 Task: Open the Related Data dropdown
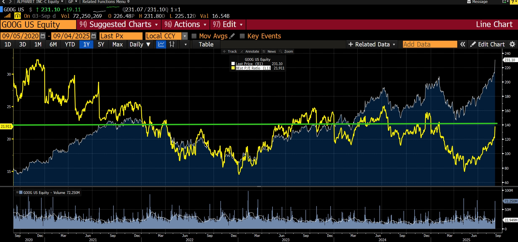[x=372, y=44]
